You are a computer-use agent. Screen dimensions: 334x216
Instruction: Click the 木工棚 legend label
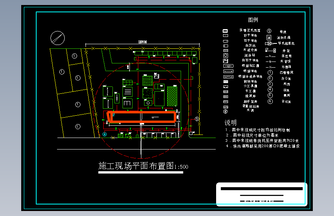point(250,91)
